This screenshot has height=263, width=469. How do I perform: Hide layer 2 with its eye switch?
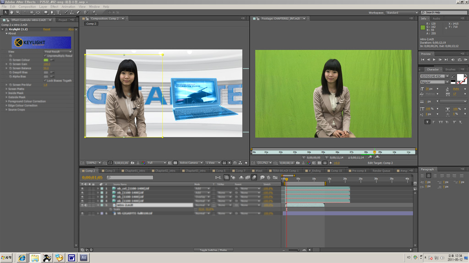[x=82, y=193]
